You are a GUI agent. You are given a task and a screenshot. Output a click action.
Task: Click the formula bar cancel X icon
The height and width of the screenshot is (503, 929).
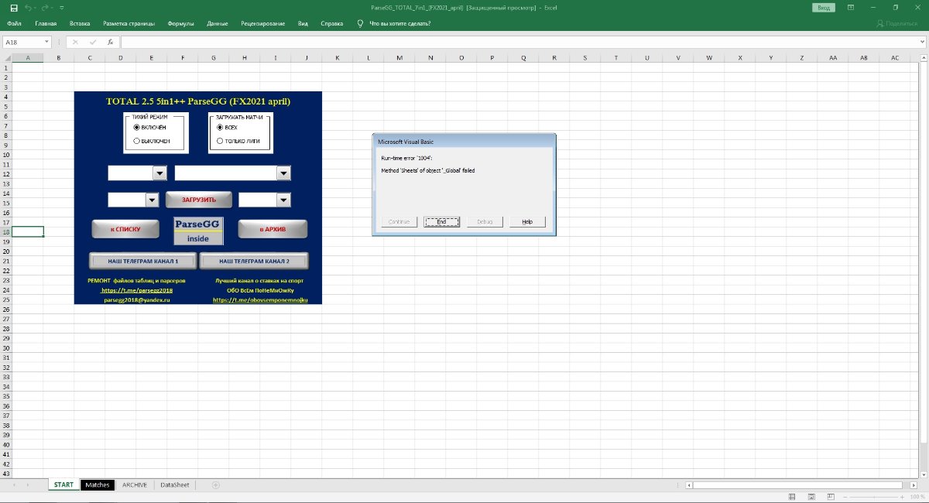pyautogui.click(x=75, y=42)
